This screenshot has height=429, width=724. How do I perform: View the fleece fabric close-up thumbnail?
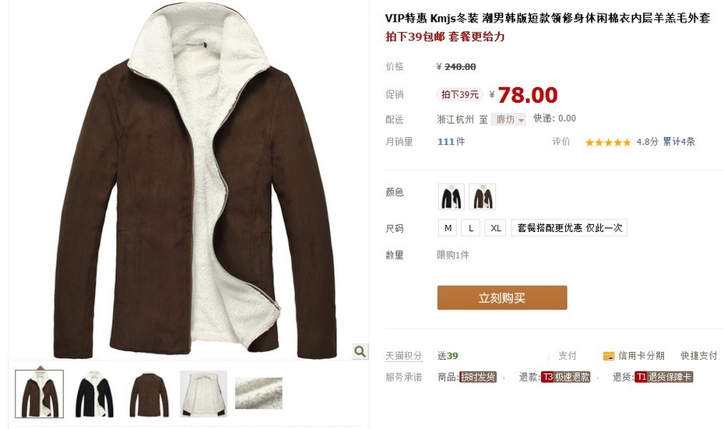coord(258,393)
